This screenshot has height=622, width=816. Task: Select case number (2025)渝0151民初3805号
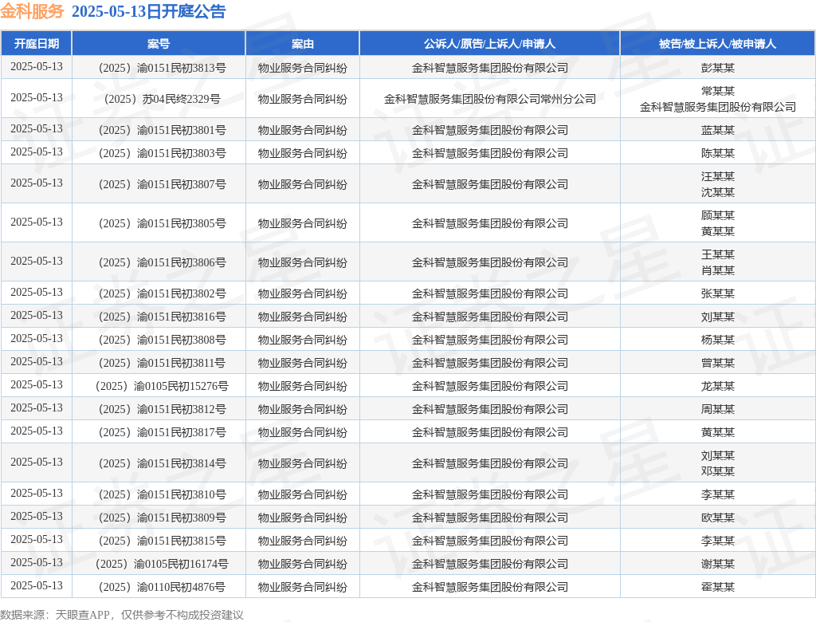[x=162, y=223]
